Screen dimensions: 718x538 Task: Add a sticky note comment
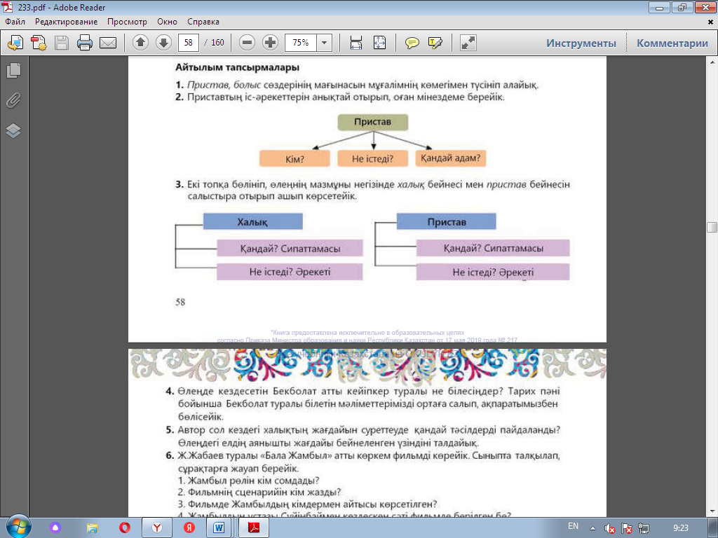tap(412, 43)
